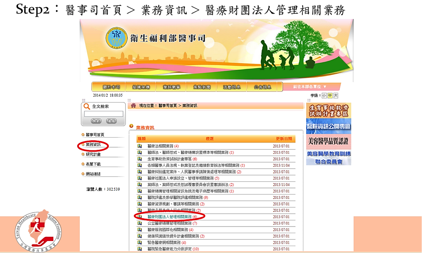The image size is (422, 253).
Task: Click the 2014/01/2 18:00:35 timestamp
Action: (108, 95)
